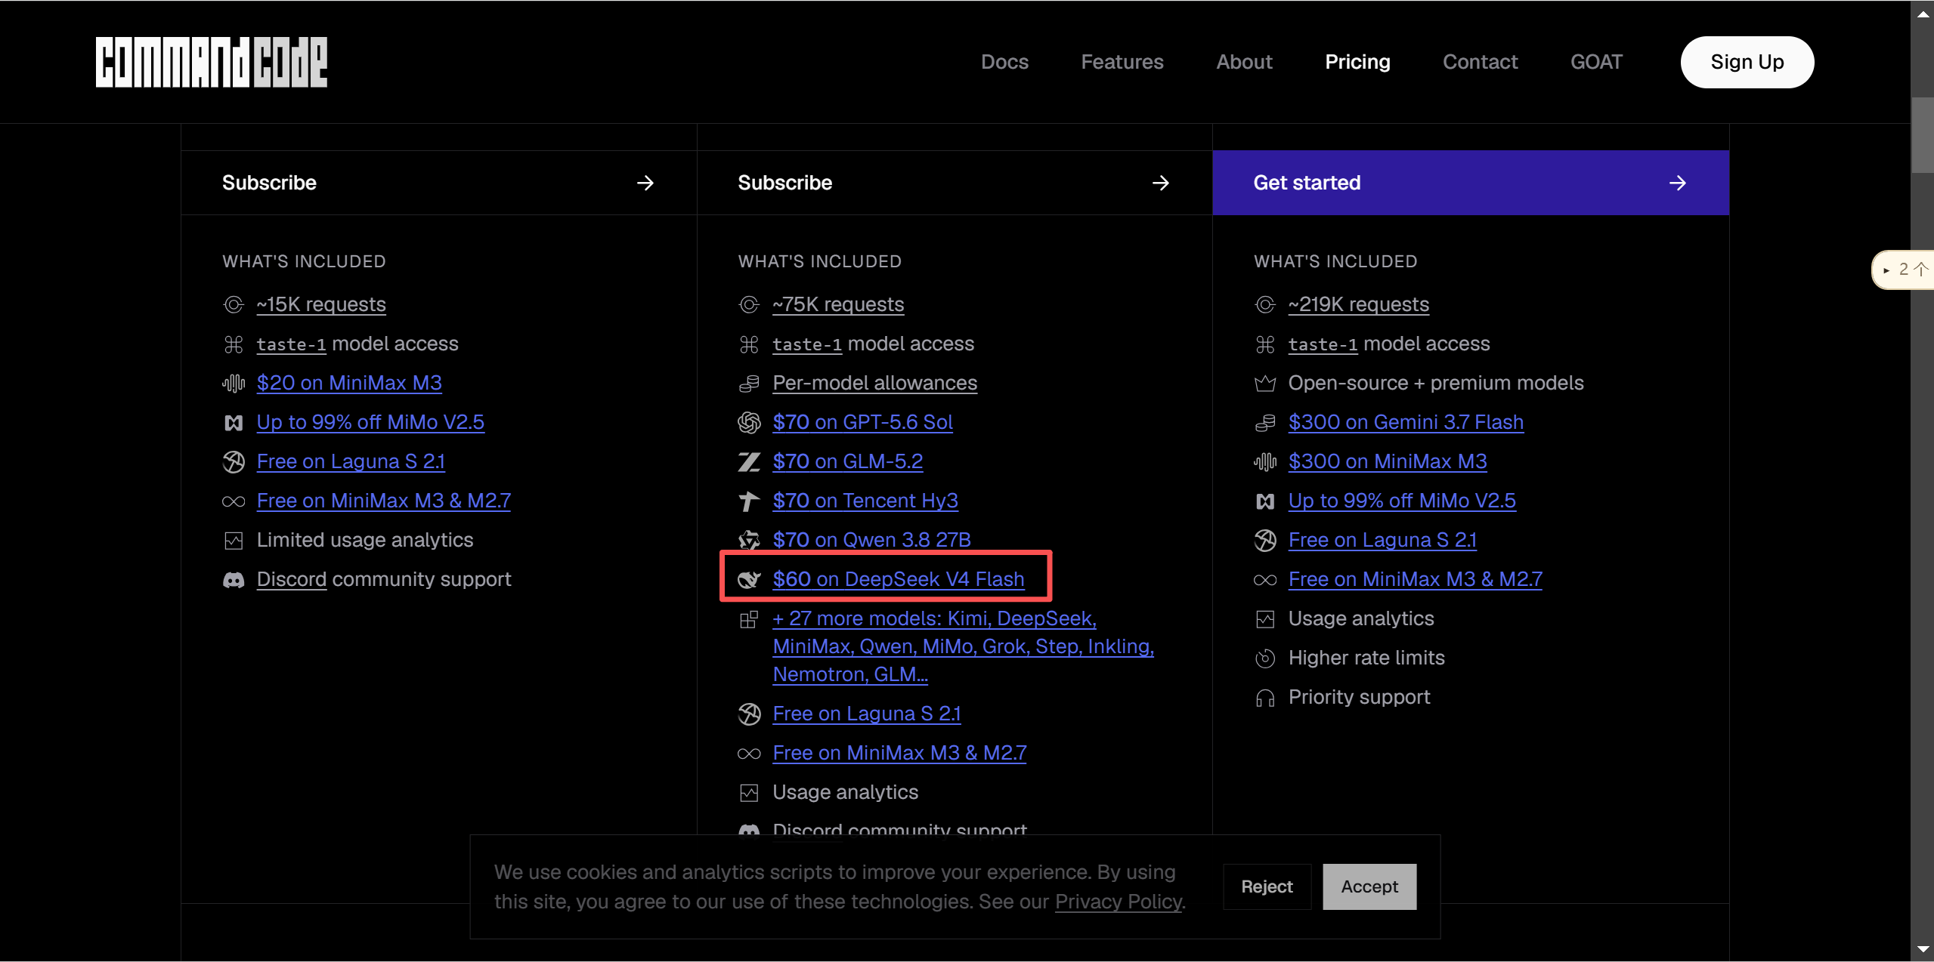This screenshot has width=1934, height=962.
Task: Click the crown icon beside Open-source + premium models
Action: point(1265,384)
